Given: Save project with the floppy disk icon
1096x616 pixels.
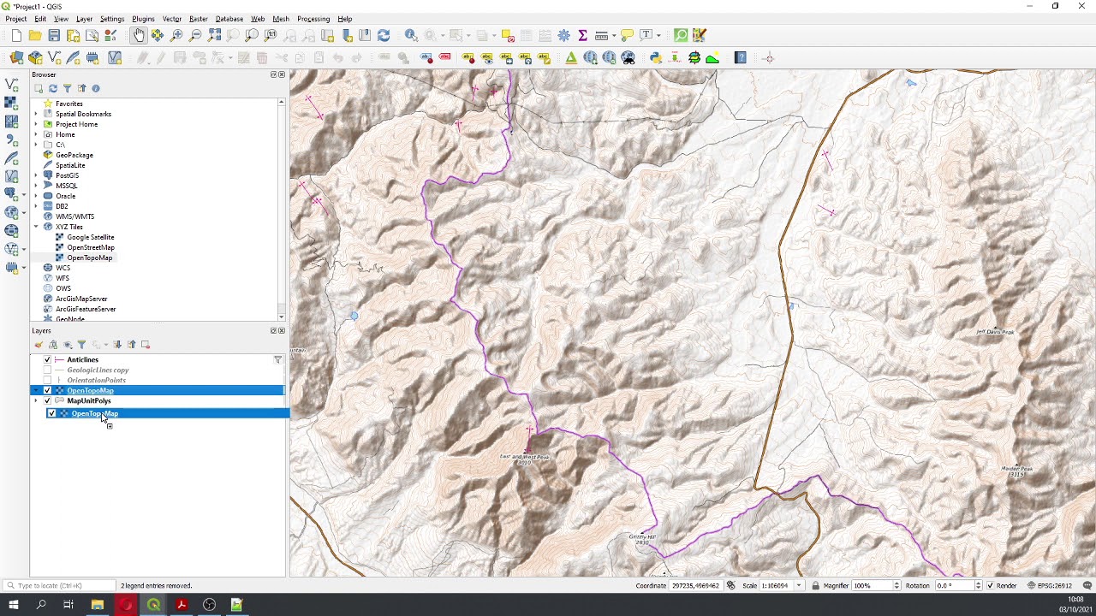Looking at the screenshot, I should pyautogui.click(x=54, y=35).
